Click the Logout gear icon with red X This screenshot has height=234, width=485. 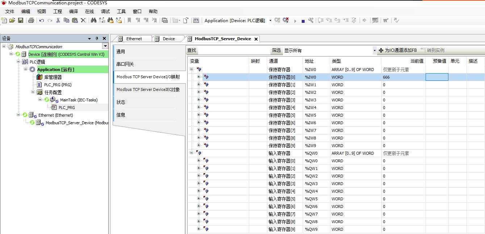click(x=286, y=20)
